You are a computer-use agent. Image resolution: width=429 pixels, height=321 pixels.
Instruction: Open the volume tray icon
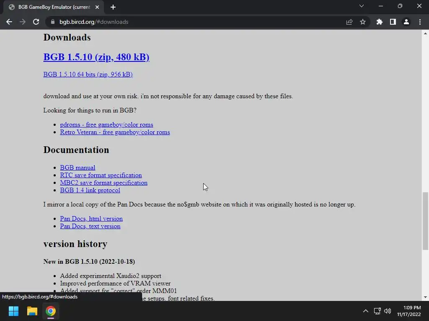click(x=388, y=311)
